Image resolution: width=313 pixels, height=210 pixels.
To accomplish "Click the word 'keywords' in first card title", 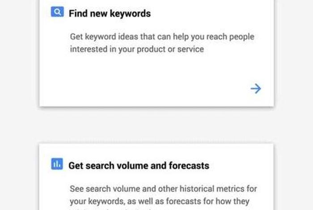I will tap(131, 14).
